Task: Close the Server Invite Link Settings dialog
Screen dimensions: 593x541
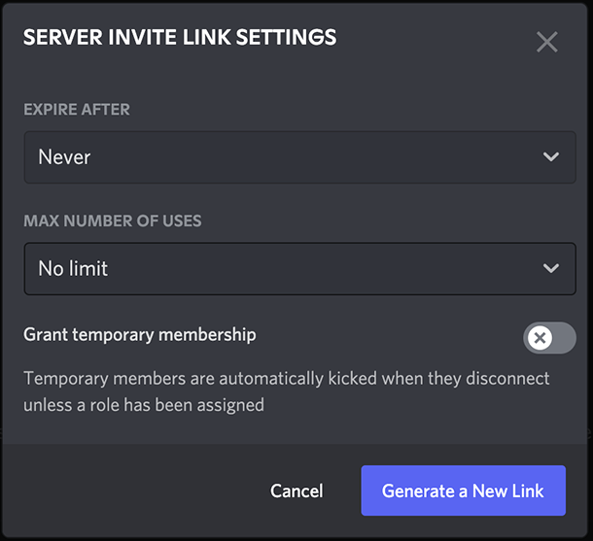Action: pyautogui.click(x=547, y=42)
